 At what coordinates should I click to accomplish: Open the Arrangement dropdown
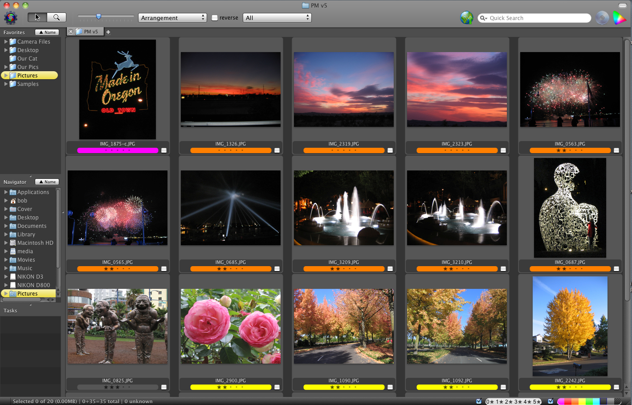click(172, 18)
